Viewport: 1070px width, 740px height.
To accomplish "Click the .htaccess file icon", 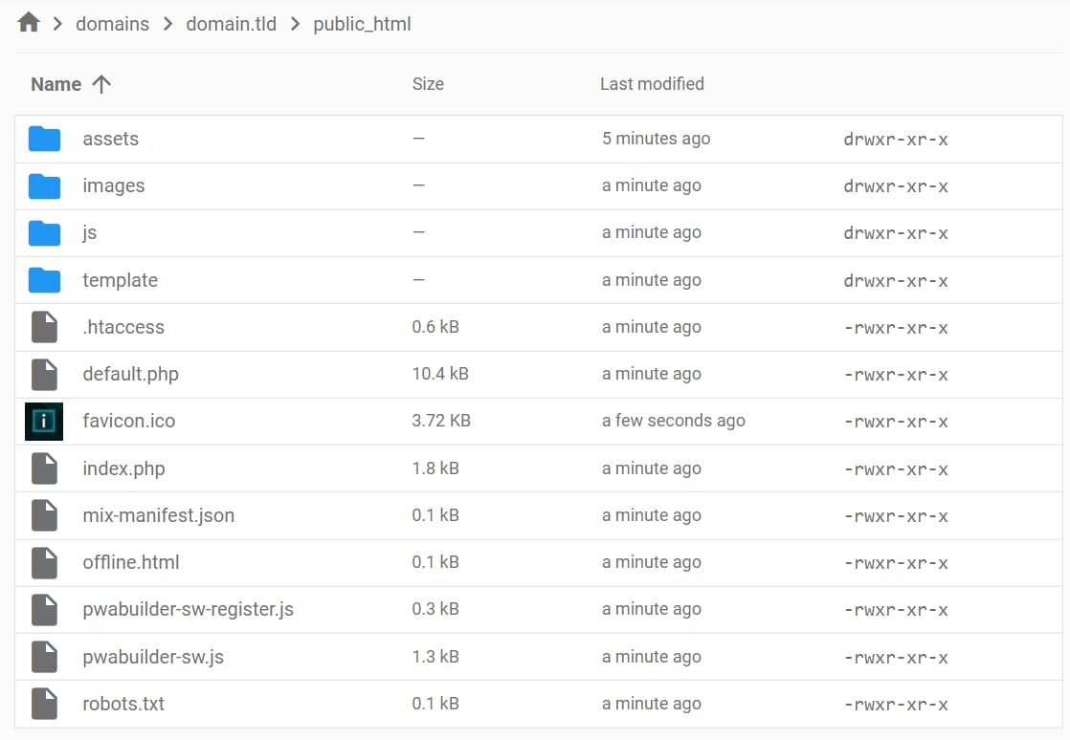I will click(43, 326).
